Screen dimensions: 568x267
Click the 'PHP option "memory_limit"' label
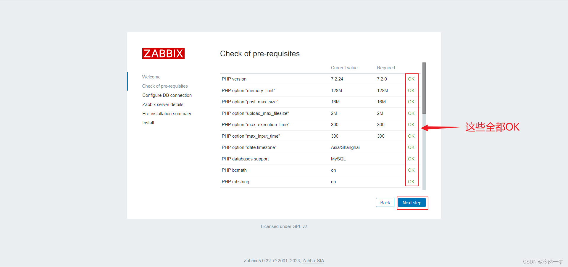click(248, 91)
